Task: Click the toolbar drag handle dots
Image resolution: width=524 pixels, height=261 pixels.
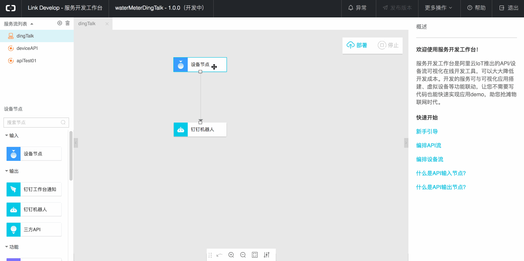Action: (x=210, y=255)
